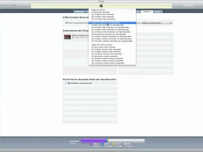Click the Apple logo in display
The height and width of the screenshot is (152, 203).
[101, 6]
